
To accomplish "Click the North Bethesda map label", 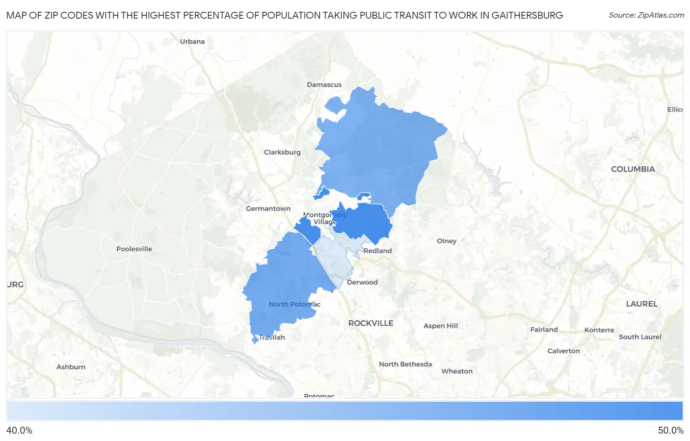I will [405, 364].
